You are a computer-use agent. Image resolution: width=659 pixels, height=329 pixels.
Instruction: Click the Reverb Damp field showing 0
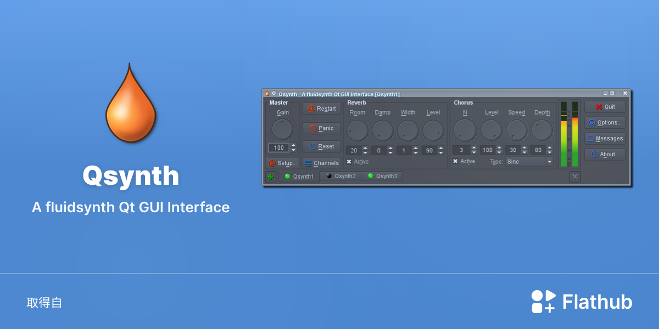[x=379, y=150]
